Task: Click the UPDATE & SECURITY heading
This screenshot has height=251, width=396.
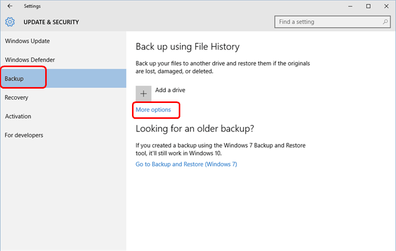Action: (51, 22)
